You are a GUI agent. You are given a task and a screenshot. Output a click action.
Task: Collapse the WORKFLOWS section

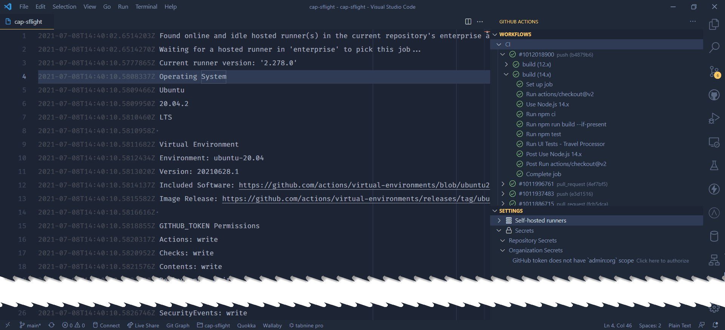pyautogui.click(x=495, y=34)
